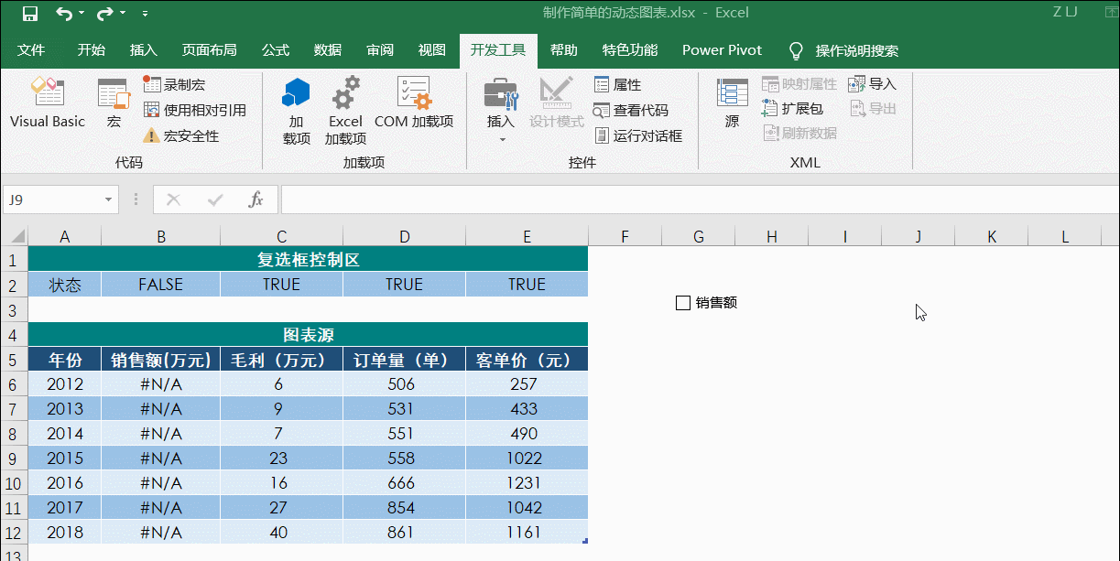Toggle Design Mode (设计模式)
The width and height of the screenshot is (1120, 561).
(556, 103)
